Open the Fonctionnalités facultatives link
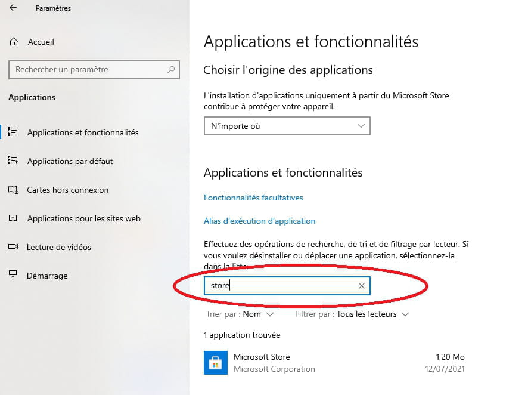Screen dimensions: 528x395 pyautogui.click(x=253, y=197)
